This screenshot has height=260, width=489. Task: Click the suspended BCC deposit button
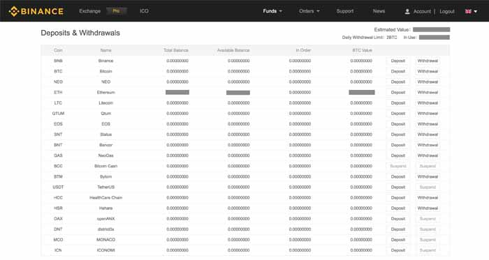pyautogui.click(x=398, y=166)
